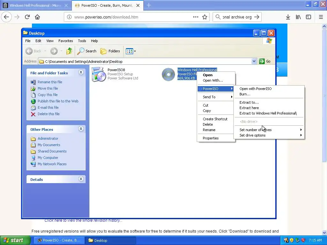Screen dimensions: 327x245
Task: Open new Firefox tab with plus icon
Action: [149, 5]
